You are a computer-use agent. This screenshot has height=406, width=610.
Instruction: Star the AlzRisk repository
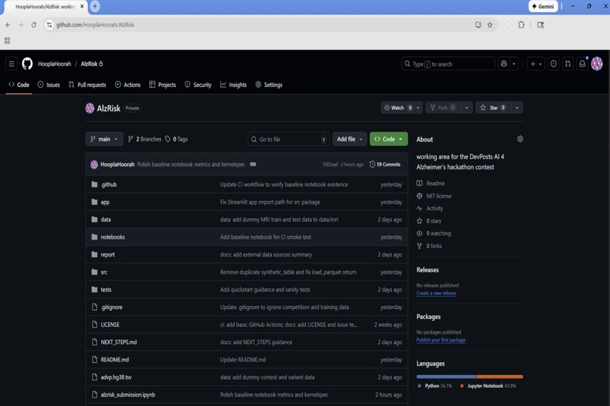[x=493, y=107]
